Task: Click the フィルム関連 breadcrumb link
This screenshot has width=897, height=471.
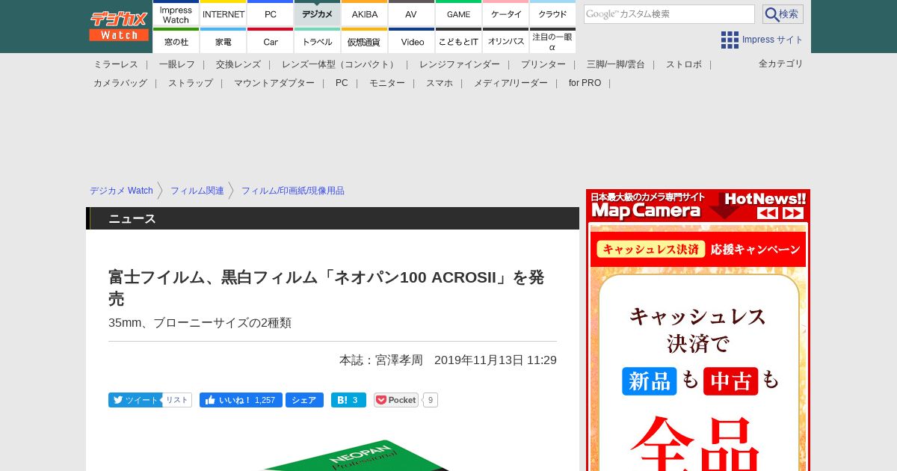Action: click(197, 191)
